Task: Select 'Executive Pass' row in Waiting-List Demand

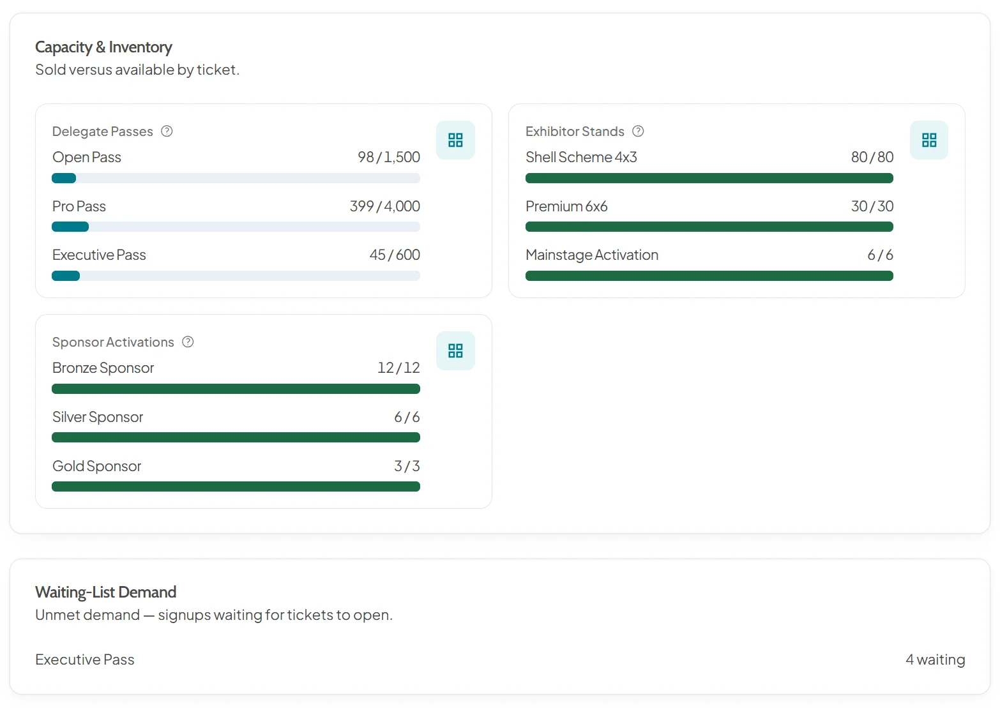Action: [x=500, y=659]
